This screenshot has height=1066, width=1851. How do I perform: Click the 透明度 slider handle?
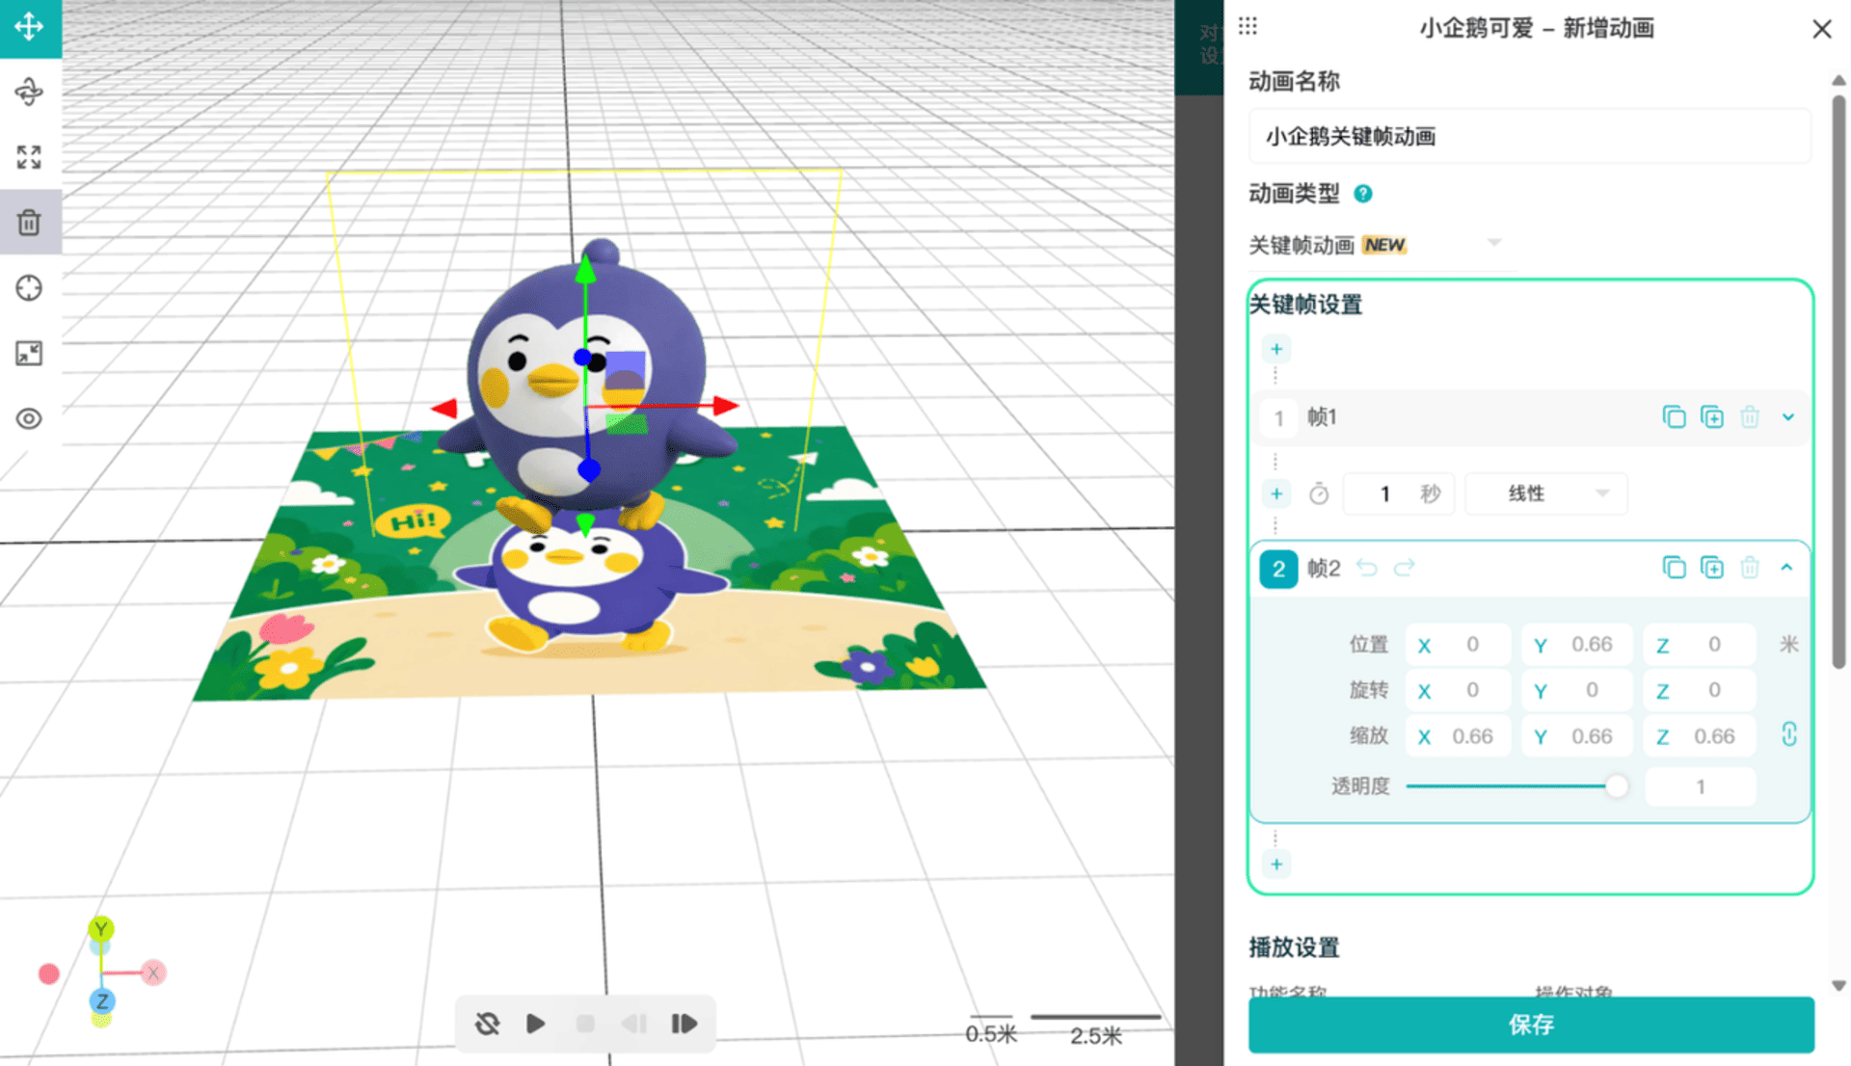(x=1617, y=786)
